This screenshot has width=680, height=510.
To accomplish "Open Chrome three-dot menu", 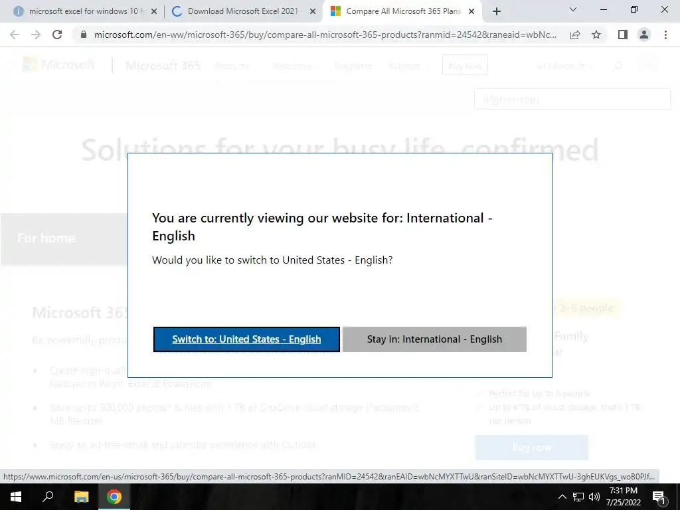I will pyautogui.click(x=665, y=35).
